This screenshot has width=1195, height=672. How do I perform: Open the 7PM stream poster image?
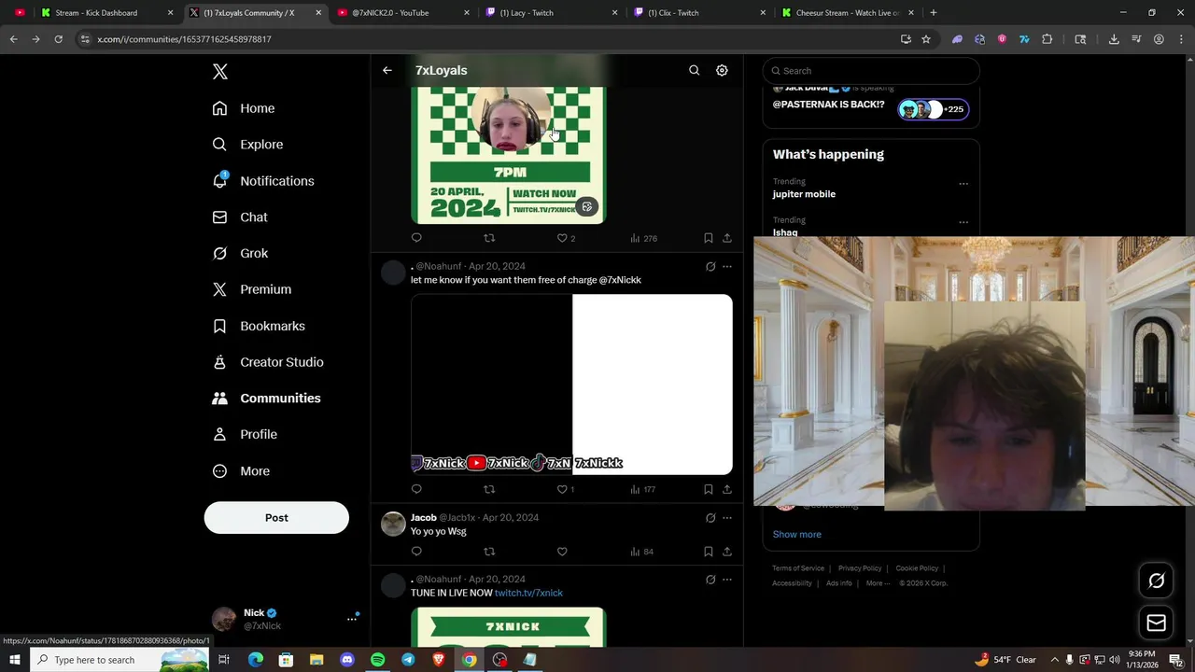coord(508,155)
